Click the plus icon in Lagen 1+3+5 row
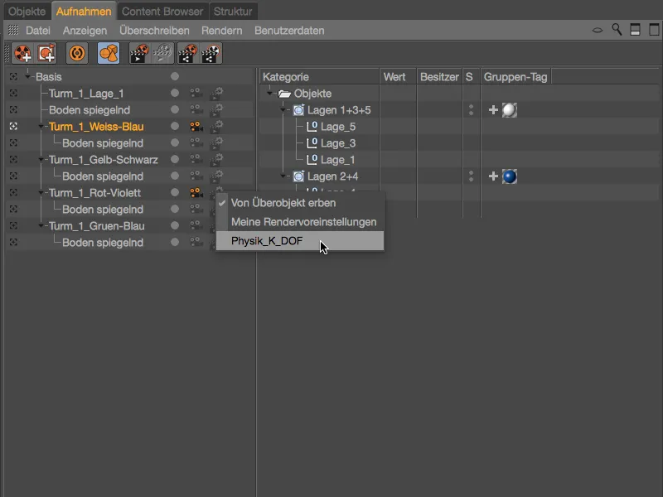Viewport: 663px width, 497px height. tap(493, 110)
